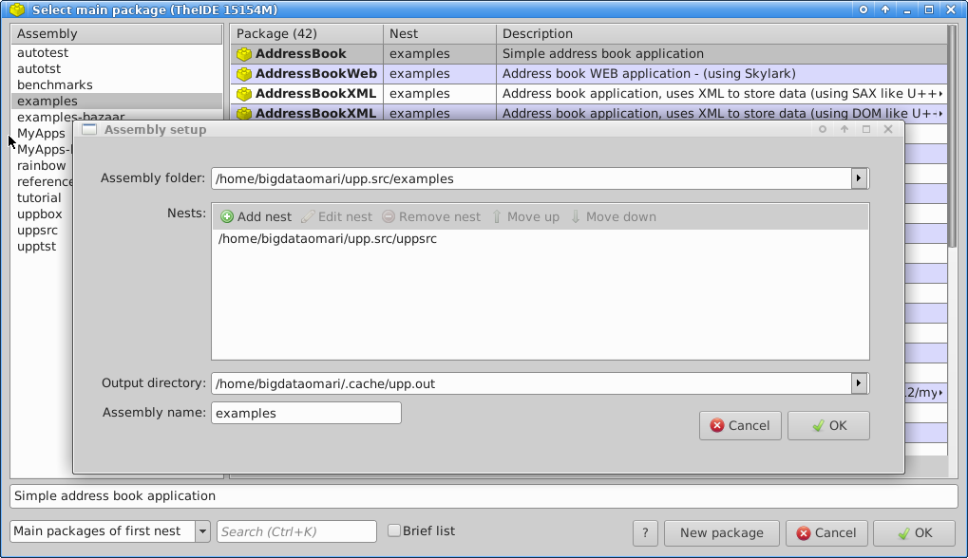Click the Assembly name text field
This screenshot has height=558, width=968.
[305, 413]
